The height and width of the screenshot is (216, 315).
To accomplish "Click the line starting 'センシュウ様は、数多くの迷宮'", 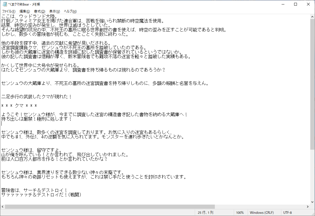I will (x=87, y=132).
